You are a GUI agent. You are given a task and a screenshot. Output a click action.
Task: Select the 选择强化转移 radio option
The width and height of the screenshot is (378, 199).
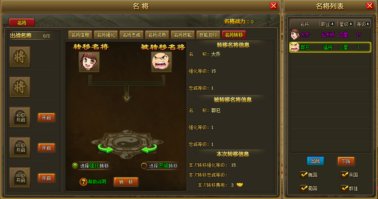pos(75,166)
